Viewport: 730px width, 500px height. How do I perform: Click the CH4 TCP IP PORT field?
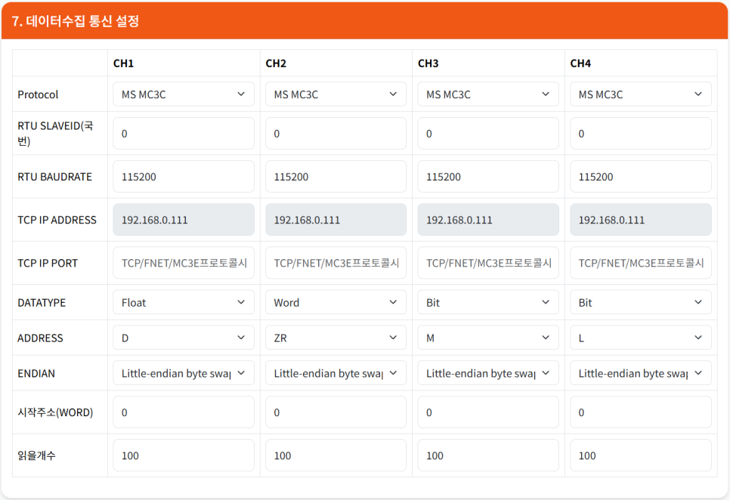coord(641,263)
